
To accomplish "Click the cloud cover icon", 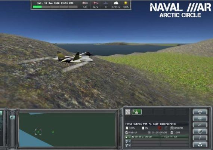I will coord(116,3).
